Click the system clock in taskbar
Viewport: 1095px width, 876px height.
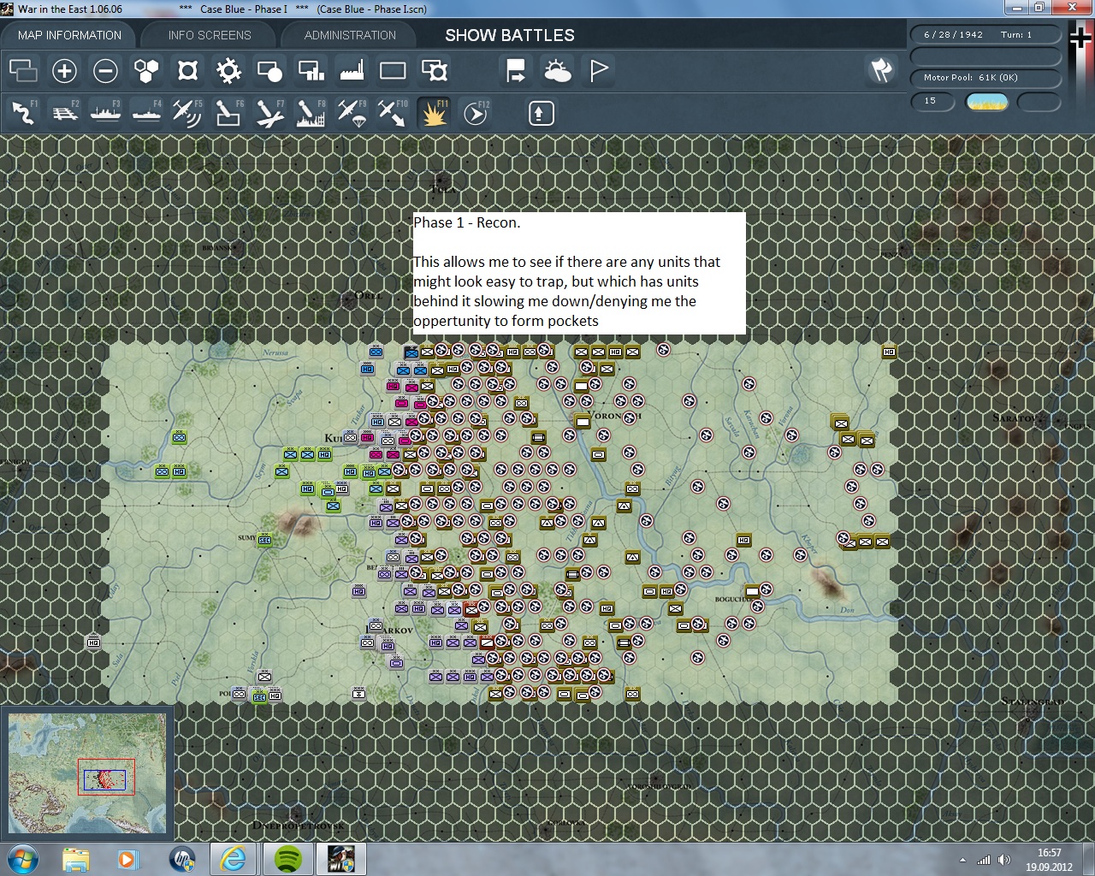click(x=1049, y=859)
